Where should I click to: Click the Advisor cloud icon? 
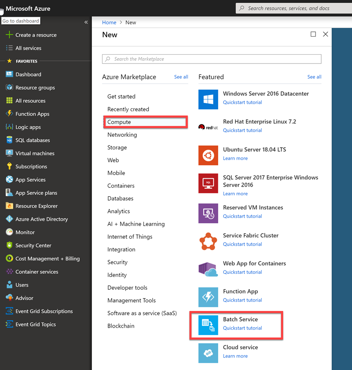[9, 298]
